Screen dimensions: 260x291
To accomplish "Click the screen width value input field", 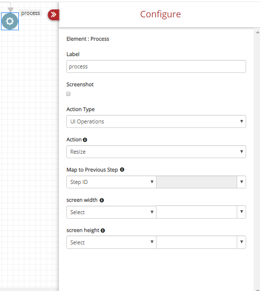I will tap(197, 212).
